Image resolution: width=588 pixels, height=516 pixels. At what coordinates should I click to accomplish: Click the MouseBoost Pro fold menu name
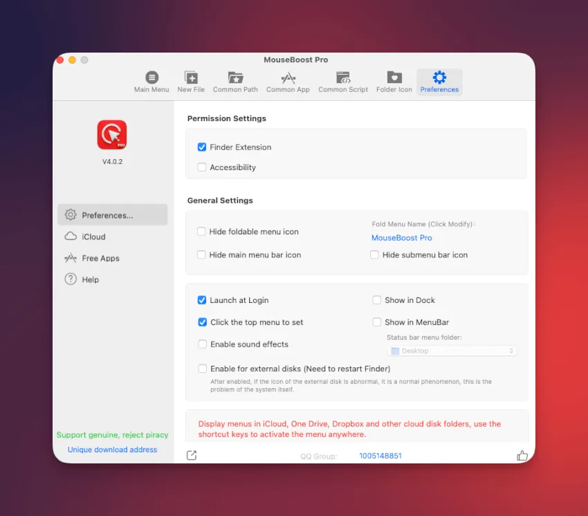coord(402,238)
